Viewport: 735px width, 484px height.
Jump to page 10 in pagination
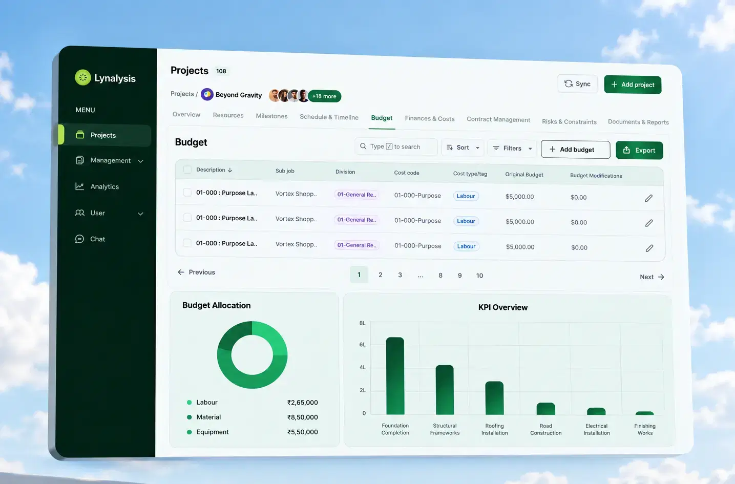[479, 276]
